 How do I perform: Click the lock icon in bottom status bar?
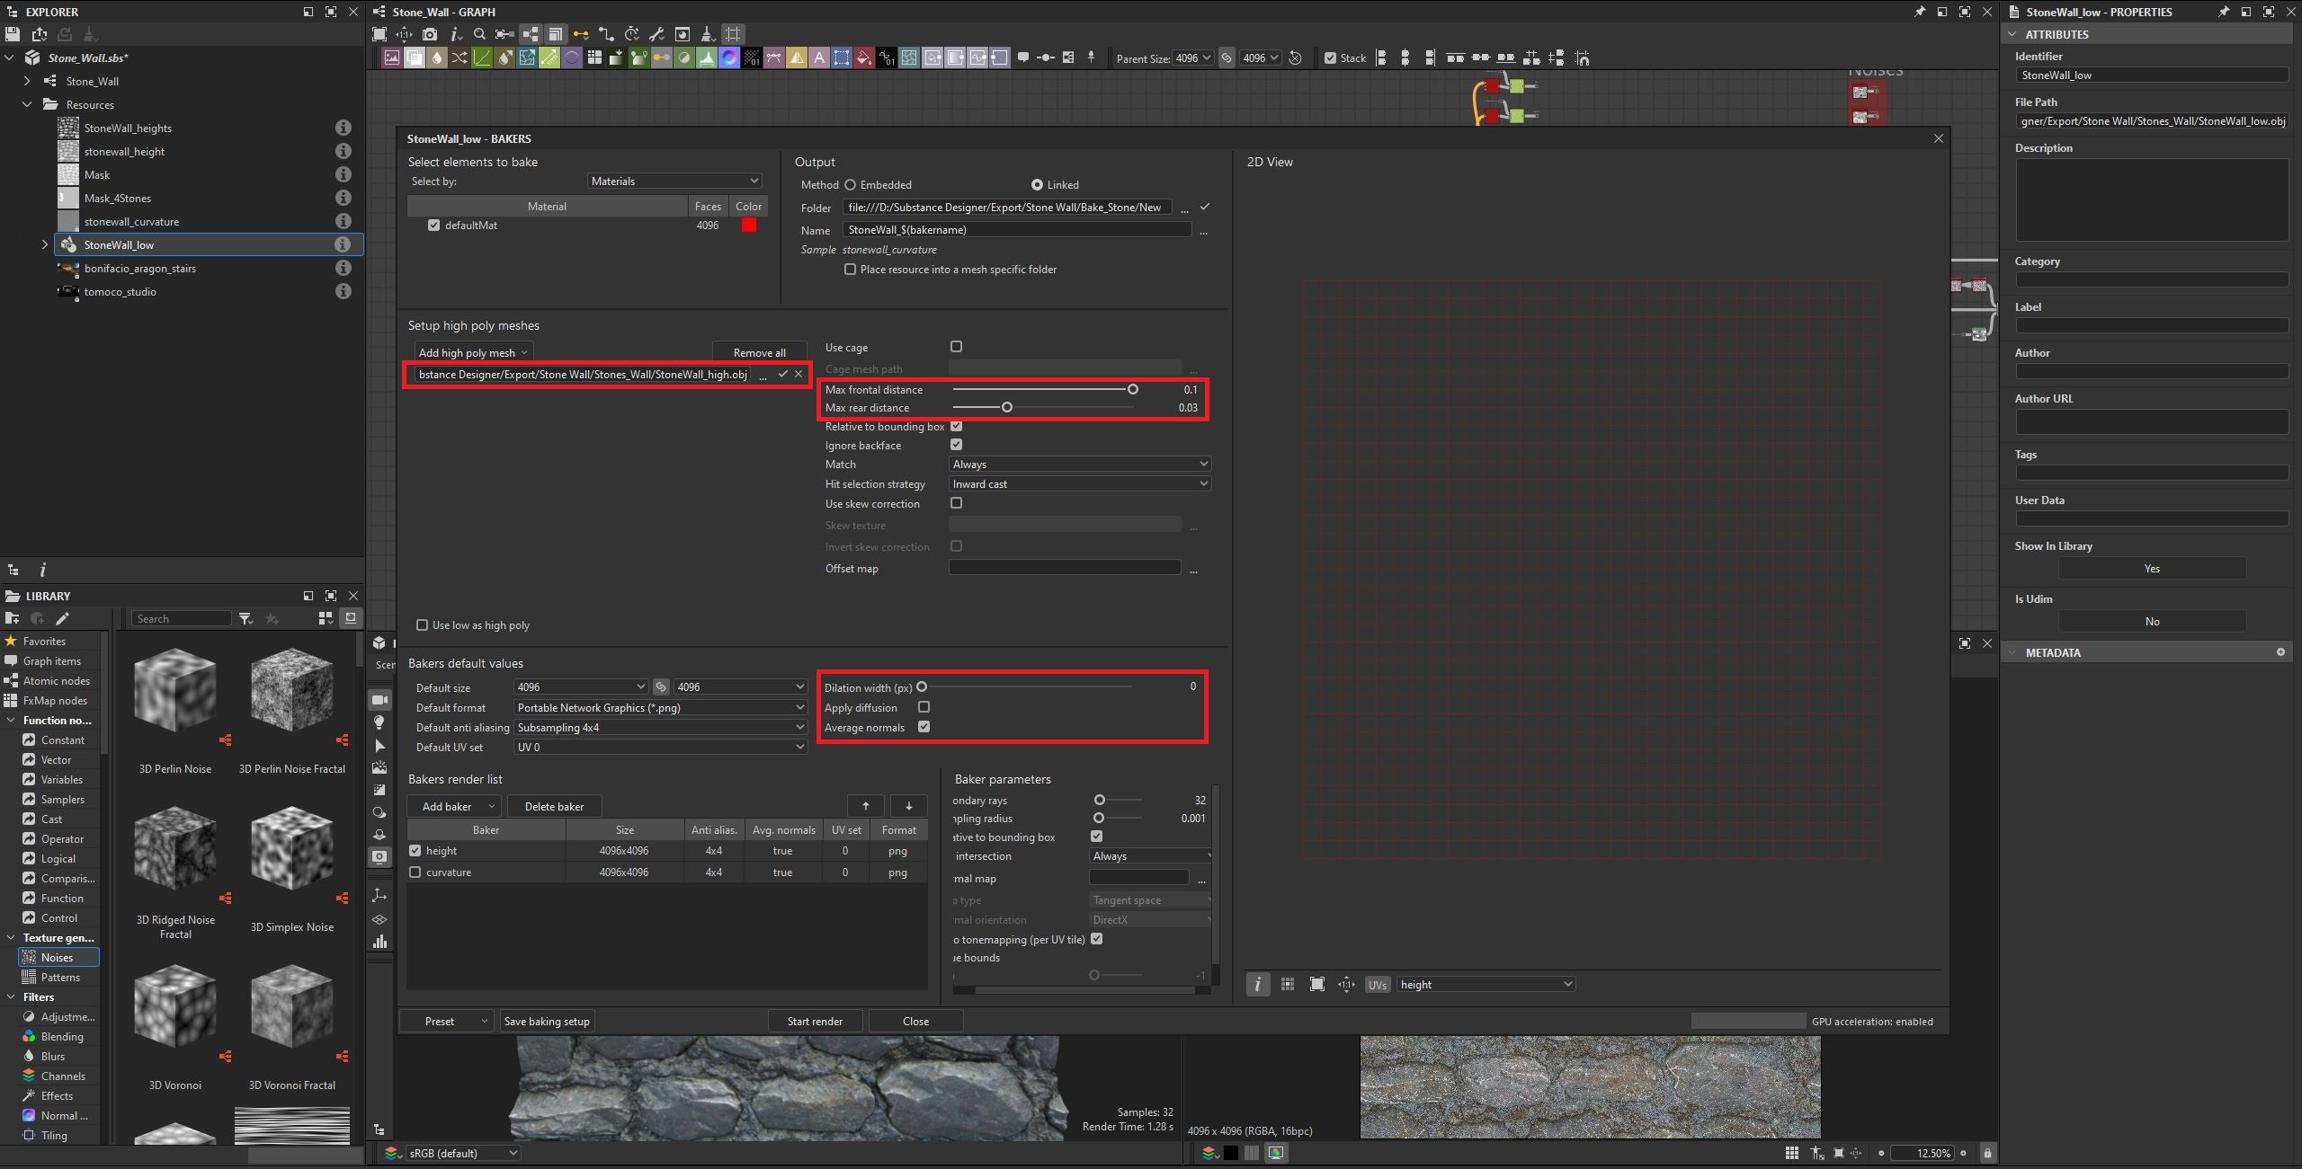click(1987, 1153)
